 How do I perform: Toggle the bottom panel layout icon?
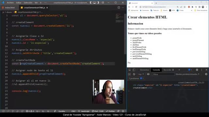coord(94,3)
